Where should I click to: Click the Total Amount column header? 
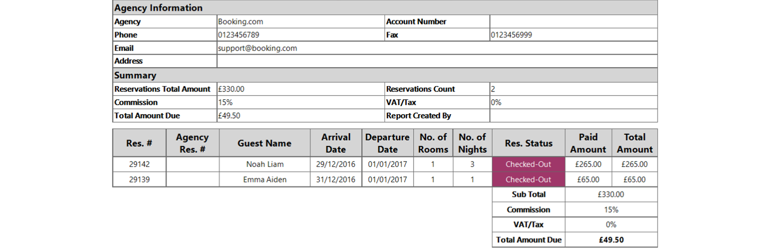click(634, 143)
